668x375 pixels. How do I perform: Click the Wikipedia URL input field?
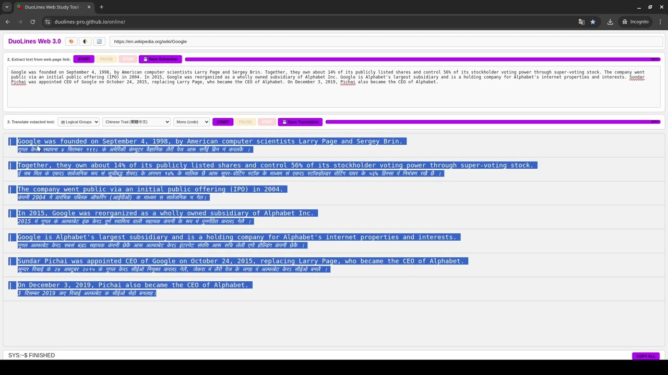[385, 42]
